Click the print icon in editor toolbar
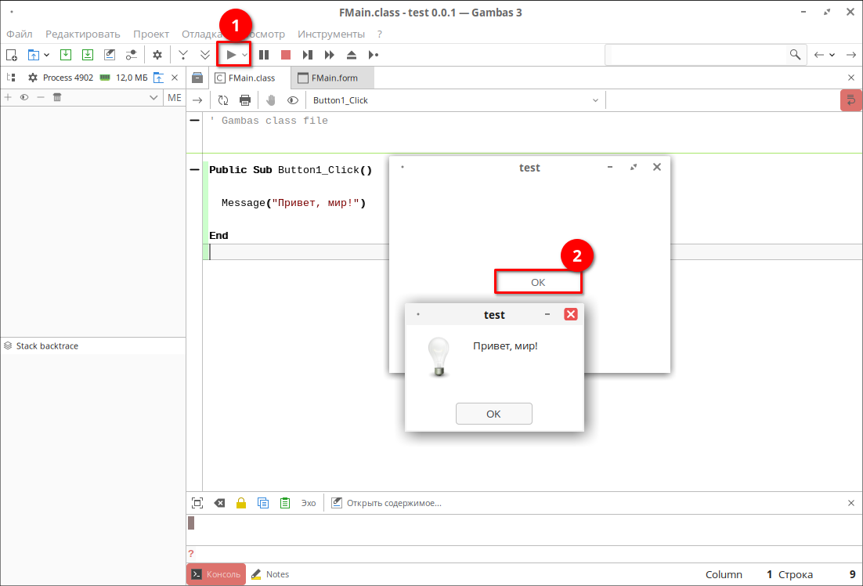This screenshot has width=863, height=586. point(245,100)
